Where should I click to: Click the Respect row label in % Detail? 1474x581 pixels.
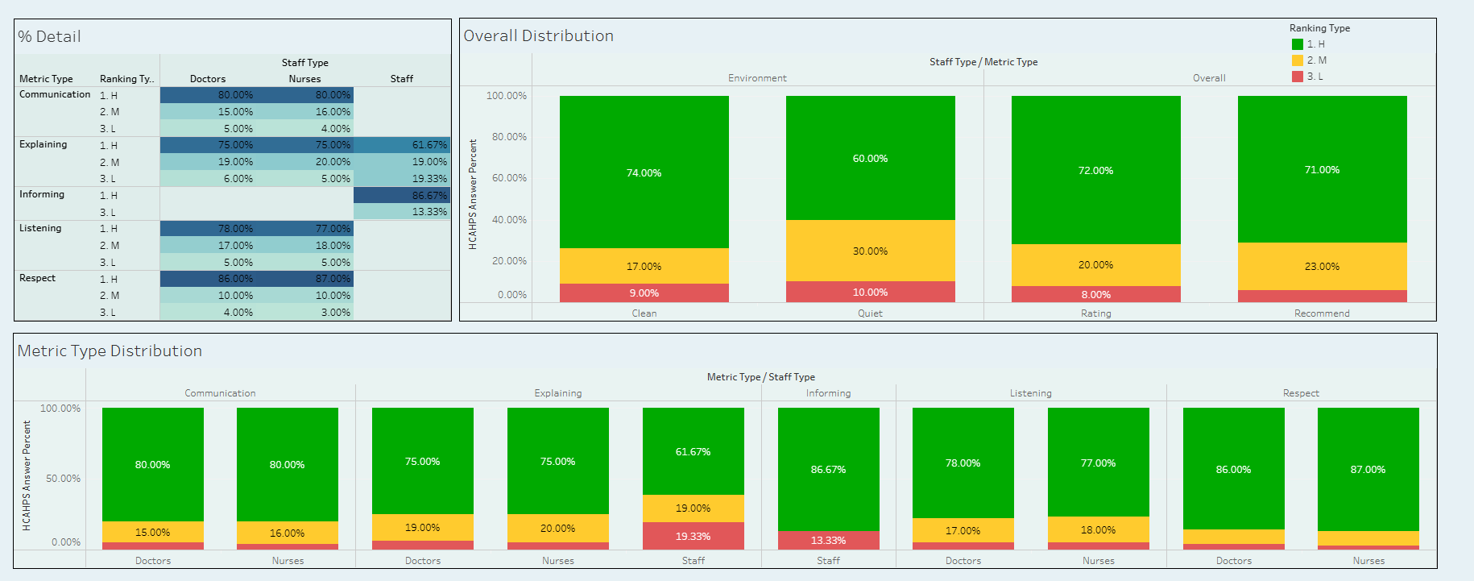tap(37, 278)
